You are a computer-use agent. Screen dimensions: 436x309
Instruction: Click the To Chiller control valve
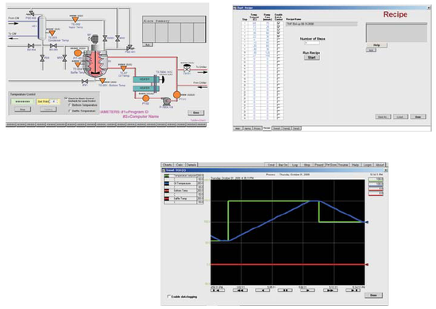187,68
